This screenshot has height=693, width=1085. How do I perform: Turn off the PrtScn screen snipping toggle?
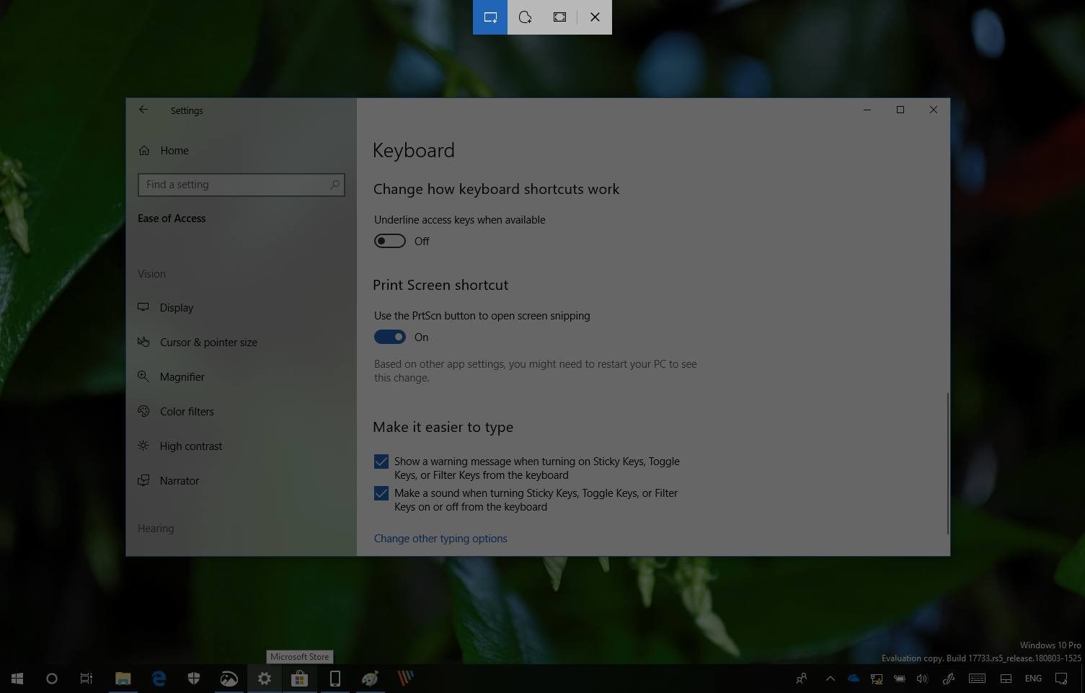[x=389, y=337]
